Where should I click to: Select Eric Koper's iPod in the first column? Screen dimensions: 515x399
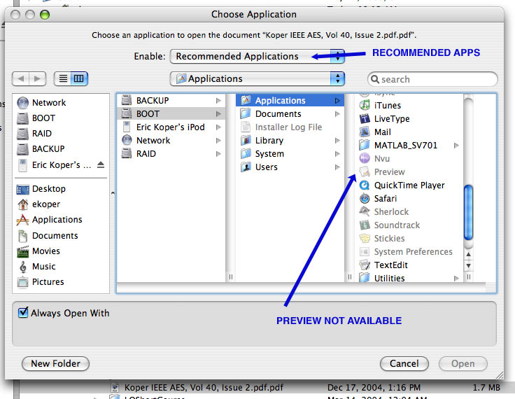(170, 127)
